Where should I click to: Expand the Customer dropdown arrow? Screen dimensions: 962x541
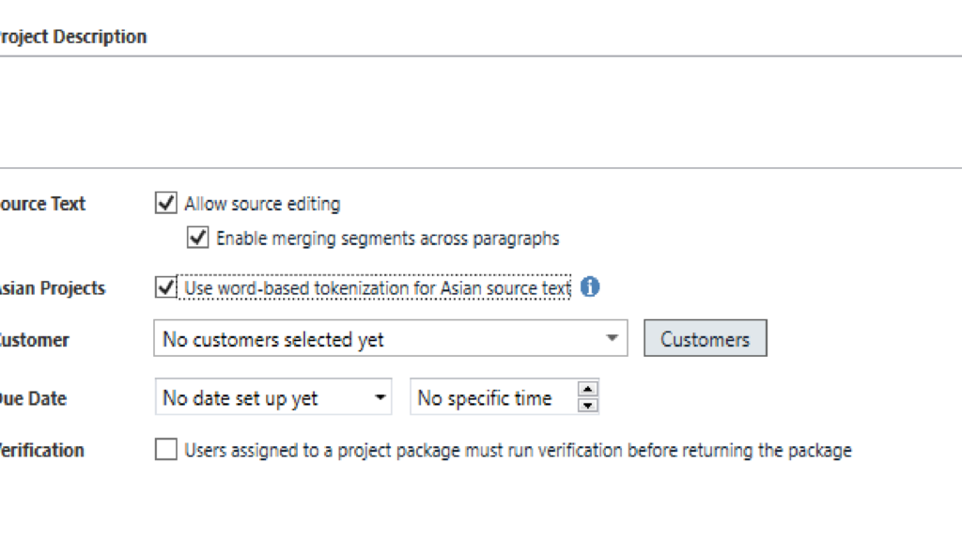[612, 339]
